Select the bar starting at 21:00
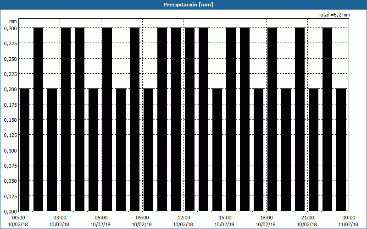 coord(314,150)
